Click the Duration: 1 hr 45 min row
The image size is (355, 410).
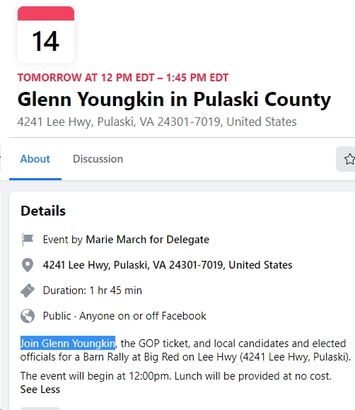point(93,291)
